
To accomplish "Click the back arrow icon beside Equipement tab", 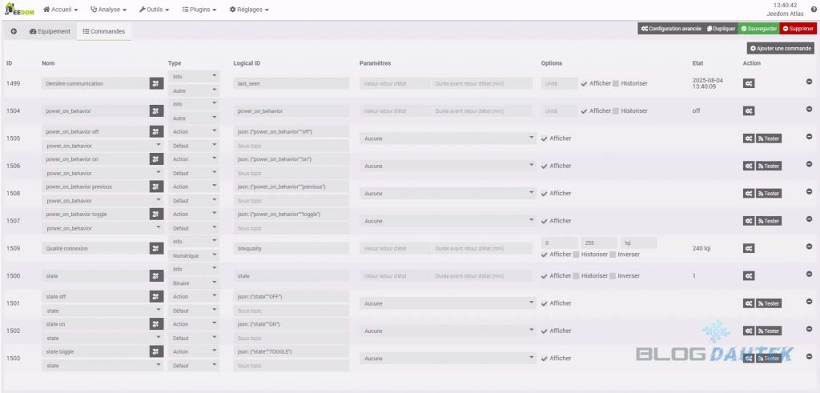I will point(14,31).
